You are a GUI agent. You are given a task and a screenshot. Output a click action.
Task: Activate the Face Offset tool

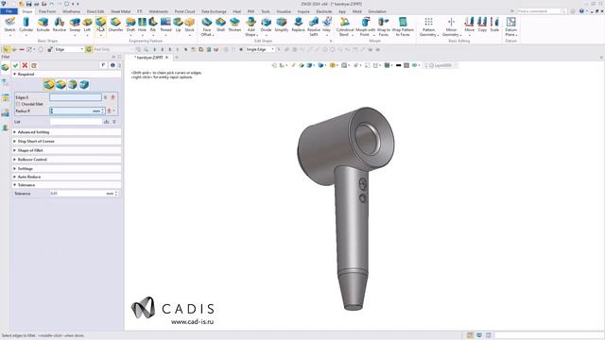pos(207,27)
